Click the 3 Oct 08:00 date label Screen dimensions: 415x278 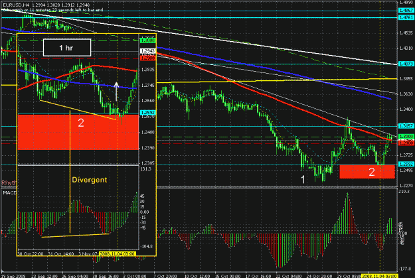pyautogui.click(x=135, y=276)
